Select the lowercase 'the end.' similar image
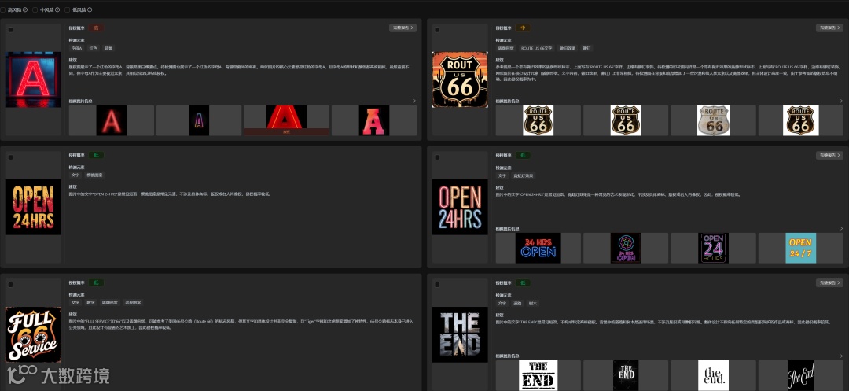 (x=714, y=375)
